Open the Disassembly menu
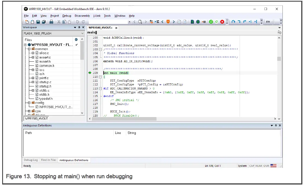Screen dimensions: 304x185 coord(82,16)
